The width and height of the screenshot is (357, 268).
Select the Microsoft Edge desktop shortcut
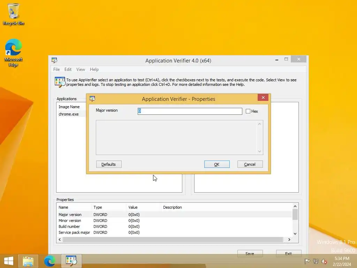pyautogui.click(x=14, y=53)
